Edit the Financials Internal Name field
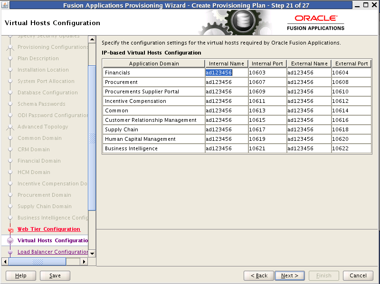 pyautogui.click(x=227, y=73)
